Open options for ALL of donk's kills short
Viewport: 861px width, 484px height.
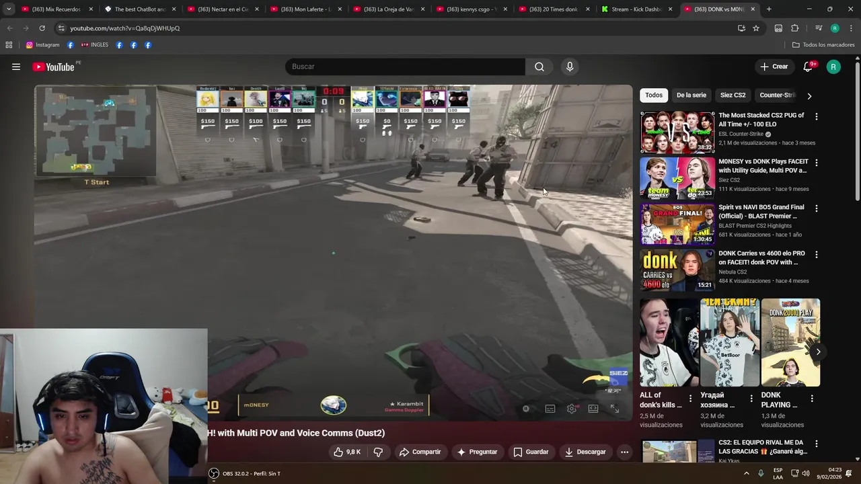pos(690,399)
